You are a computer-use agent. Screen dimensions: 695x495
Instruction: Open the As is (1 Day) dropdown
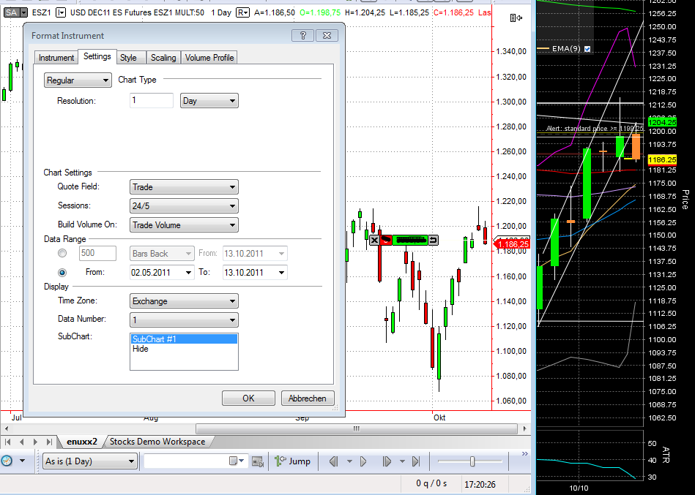click(90, 461)
